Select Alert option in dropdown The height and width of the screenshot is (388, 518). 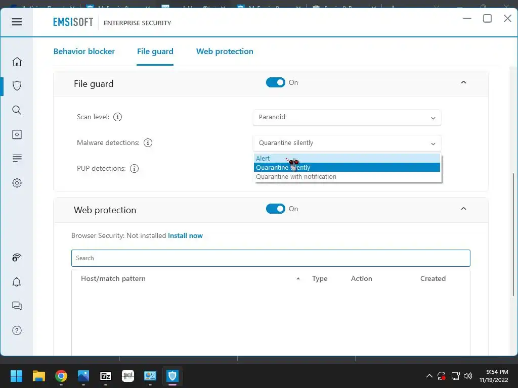click(347, 158)
